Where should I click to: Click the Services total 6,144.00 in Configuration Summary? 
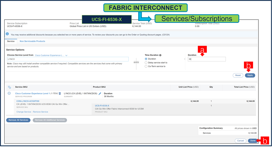pyautogui.click(x=252, y=133)
